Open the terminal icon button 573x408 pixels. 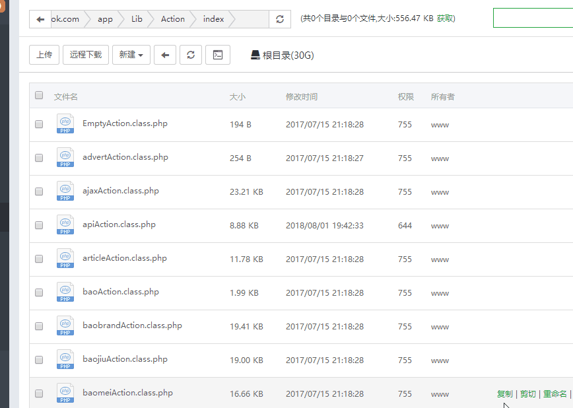click(x=218, y=55)
